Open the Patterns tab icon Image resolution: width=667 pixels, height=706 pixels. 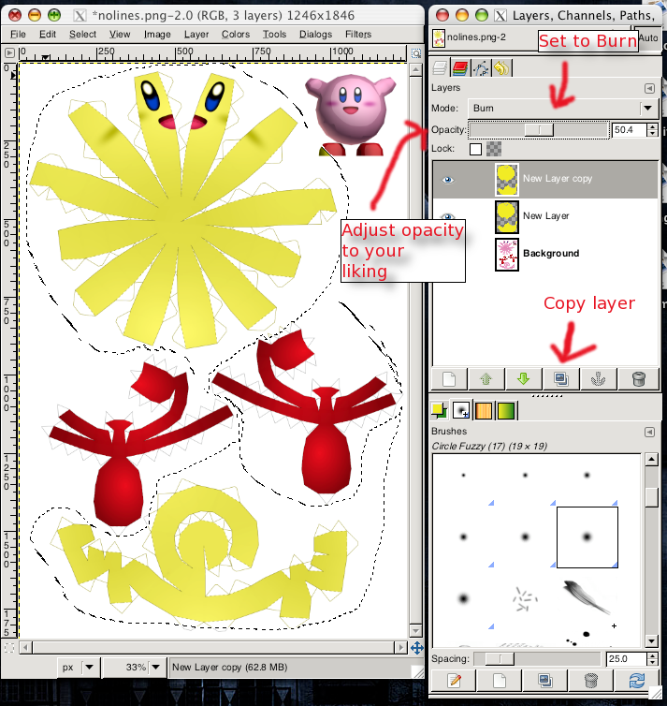pyautogui.click(x=484, y=411)
